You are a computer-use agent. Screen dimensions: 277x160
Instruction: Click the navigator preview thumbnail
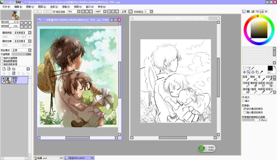point(16,15)
